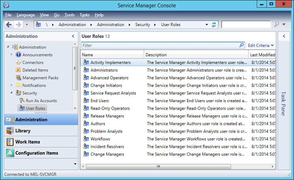Open the Tools menu
Viewport: 294px width, 180px height.
69,15
